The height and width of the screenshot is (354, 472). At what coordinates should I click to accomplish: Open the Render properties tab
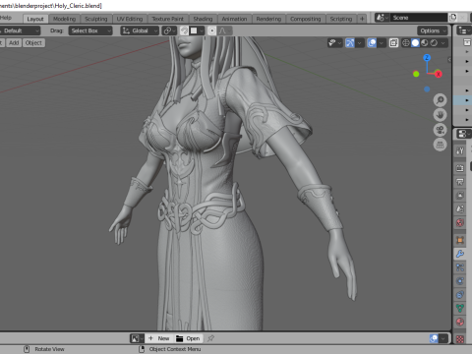tap(460, 168)
